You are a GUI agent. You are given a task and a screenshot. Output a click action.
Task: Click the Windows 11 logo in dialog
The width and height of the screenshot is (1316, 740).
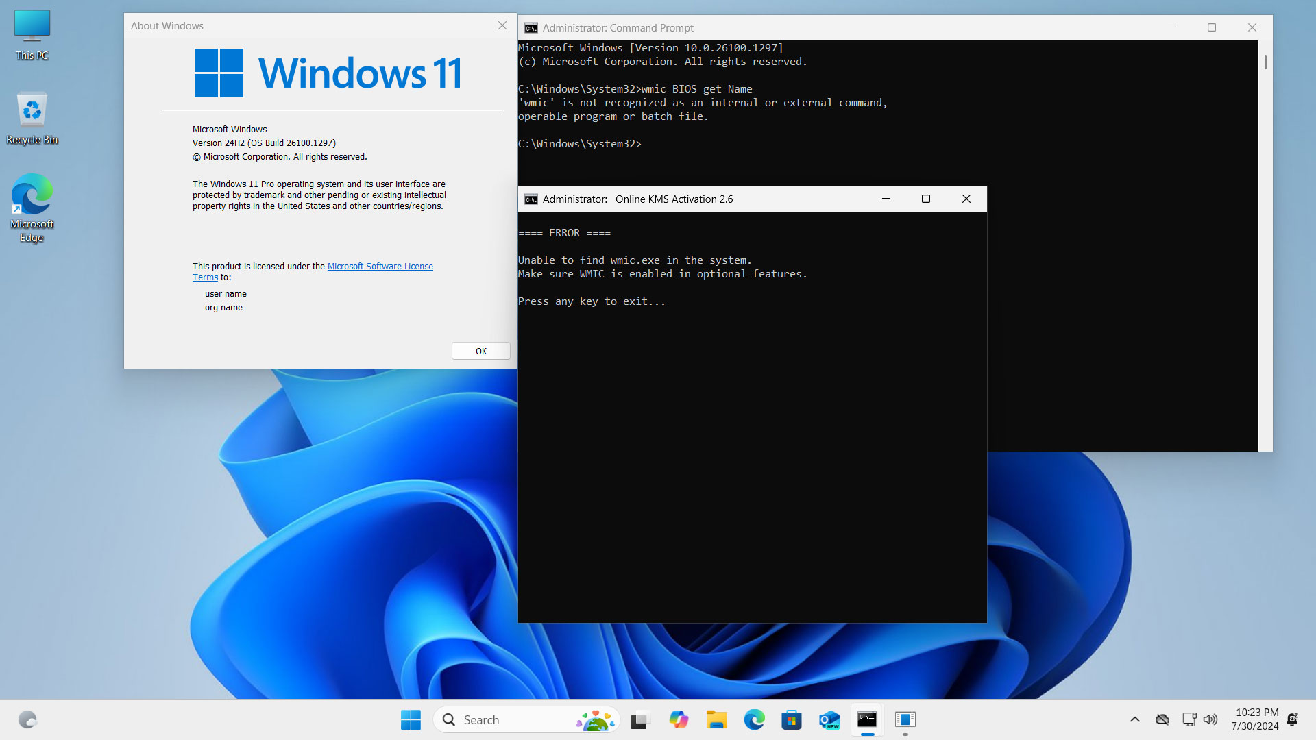tap(328, 73)
